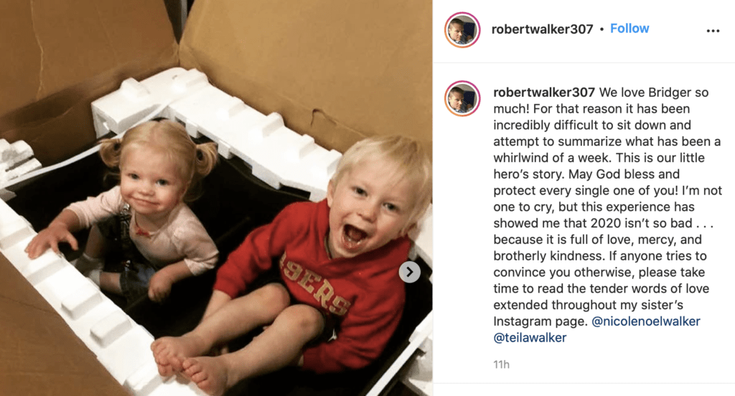Open bold robertwalker307 username in caption
The height and width of the screenshot is (396, 735).
[544, 93]
